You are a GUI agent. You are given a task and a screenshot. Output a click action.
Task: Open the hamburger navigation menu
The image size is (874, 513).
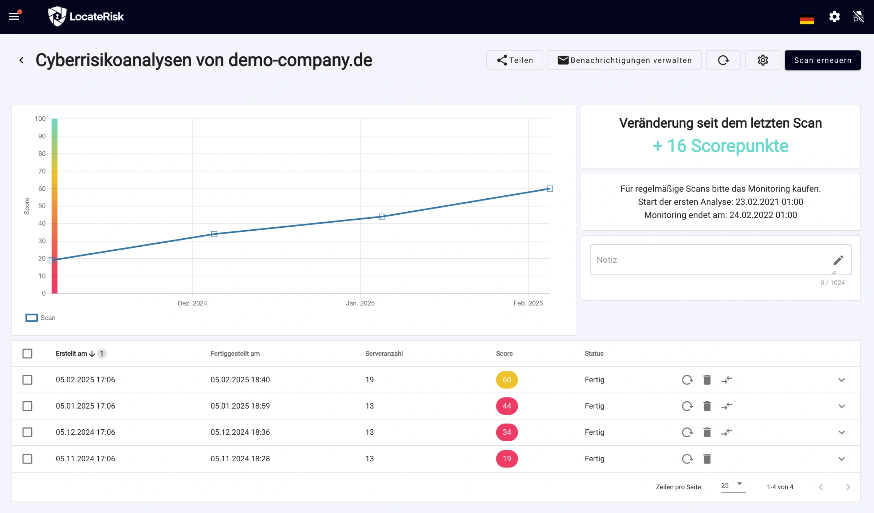coord(14,16)
